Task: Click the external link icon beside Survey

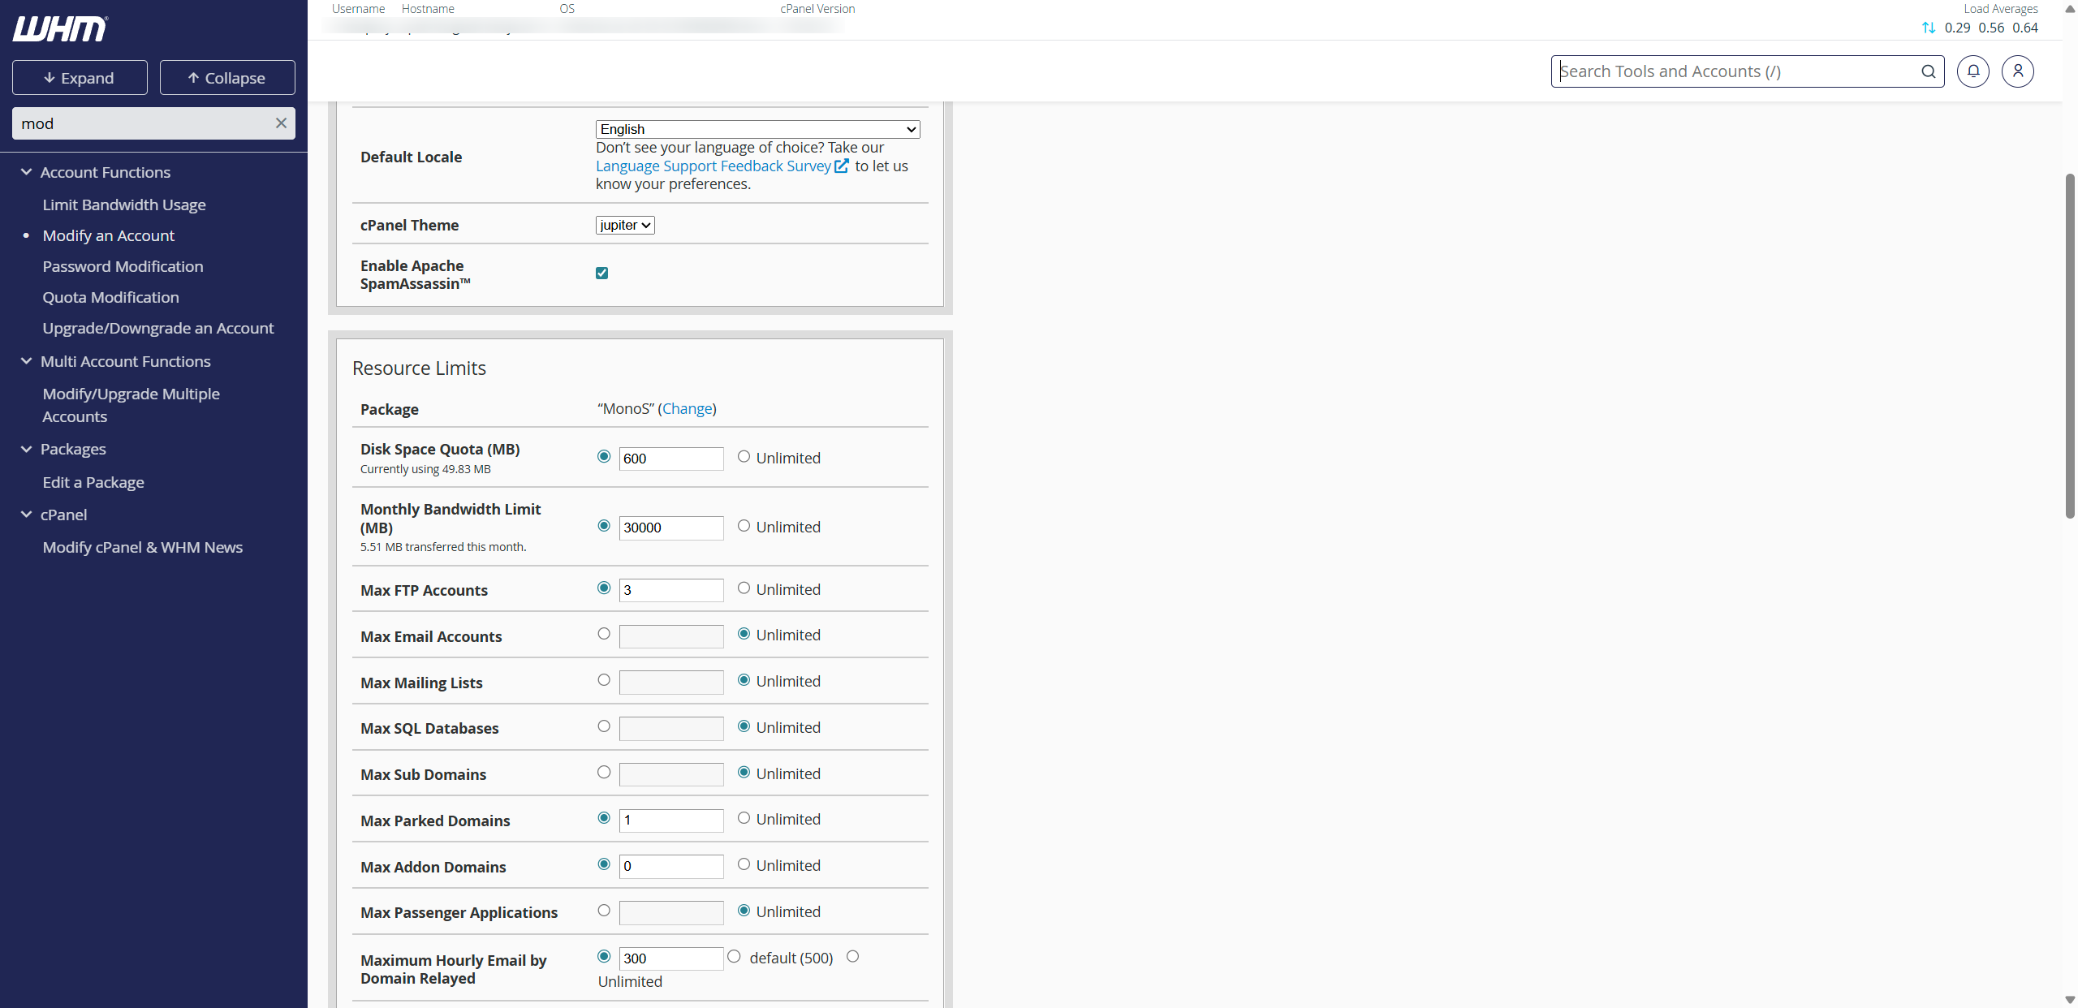Action: 842,166
